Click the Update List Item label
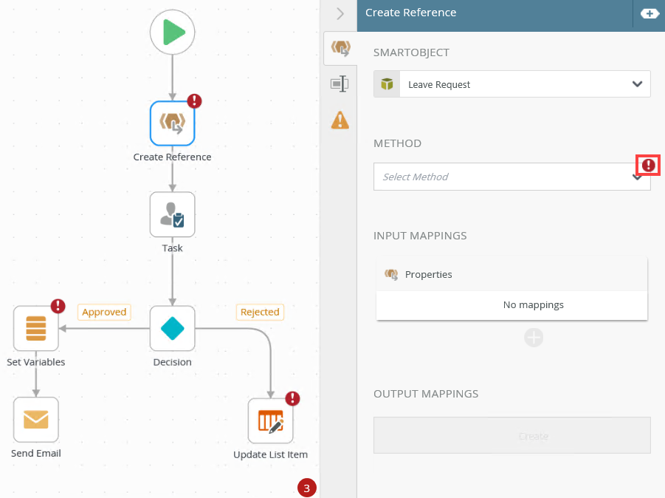The height and width of the screenshot is (498, 665). point(271,454)
